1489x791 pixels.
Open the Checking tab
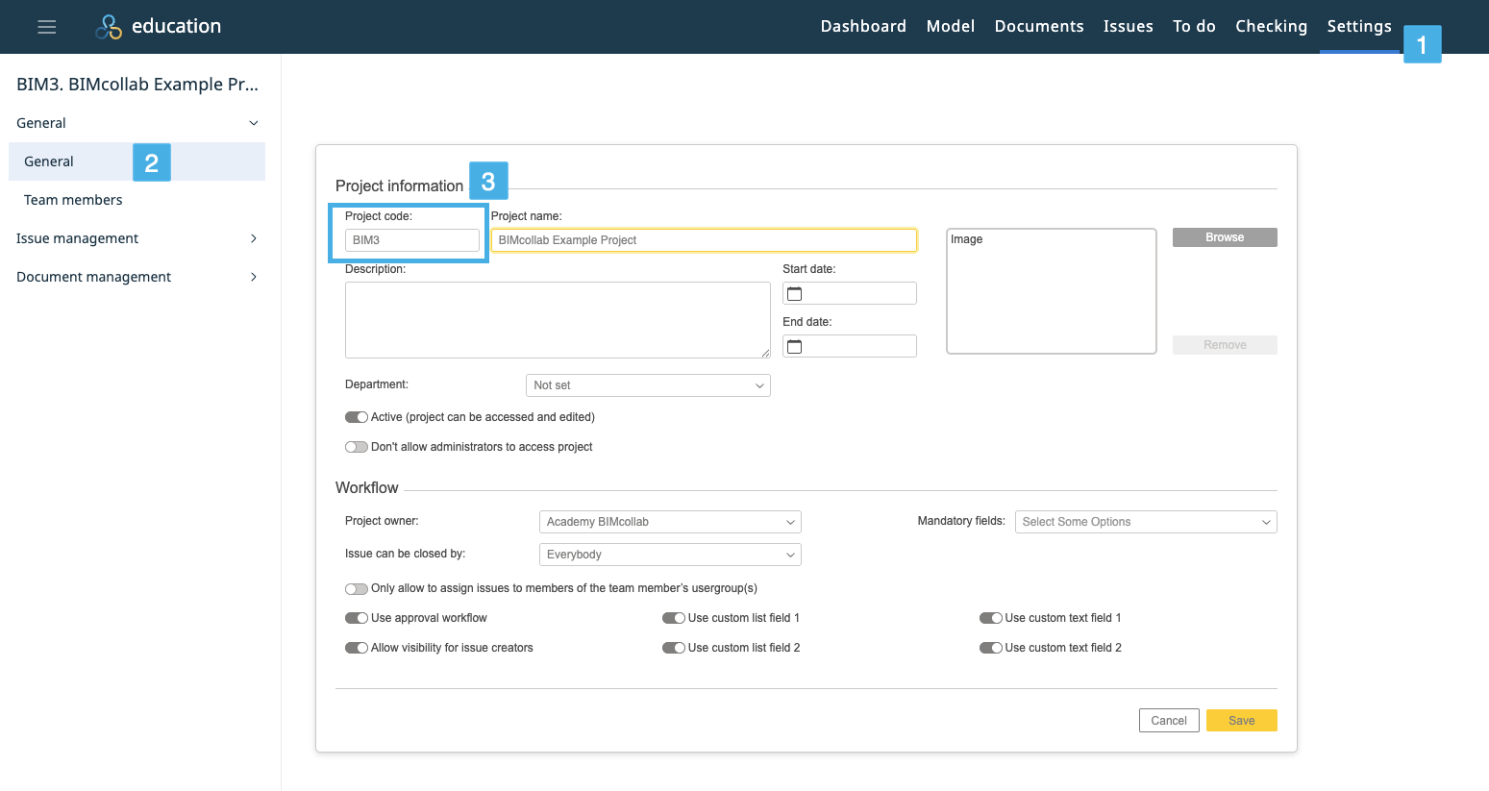[x=1271, y=27]
